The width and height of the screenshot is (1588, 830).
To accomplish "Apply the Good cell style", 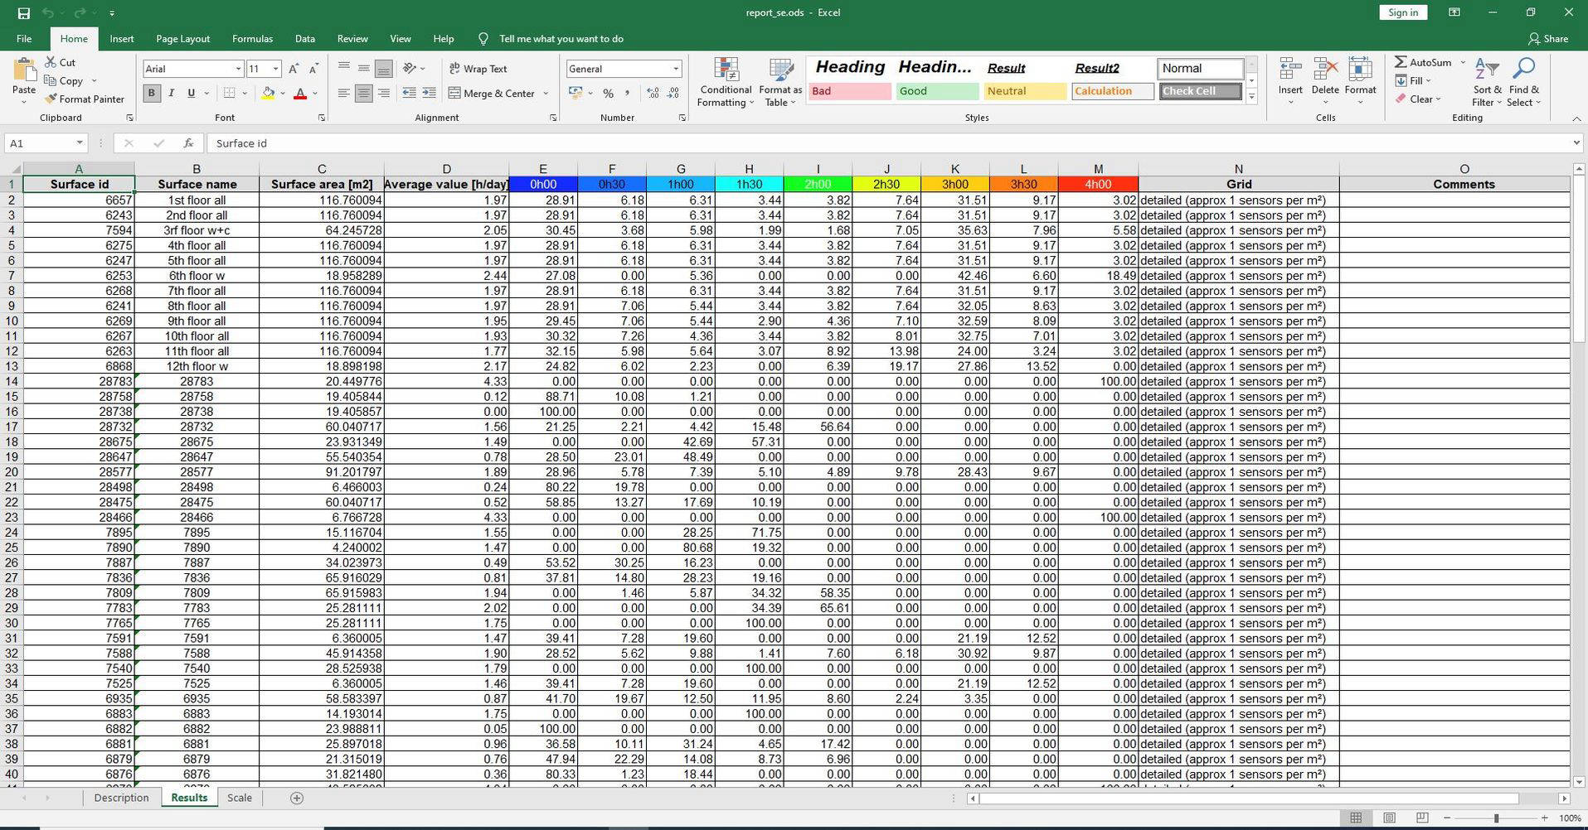I will pyautogui.click(x=937, y=91).
